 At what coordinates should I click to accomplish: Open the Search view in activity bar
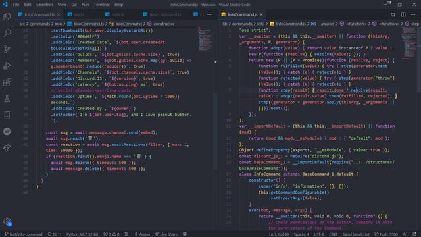pyautogui.click(x=7, y=33)
